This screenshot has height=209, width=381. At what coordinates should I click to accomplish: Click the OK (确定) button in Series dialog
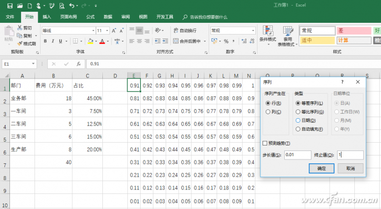(321, 168)
